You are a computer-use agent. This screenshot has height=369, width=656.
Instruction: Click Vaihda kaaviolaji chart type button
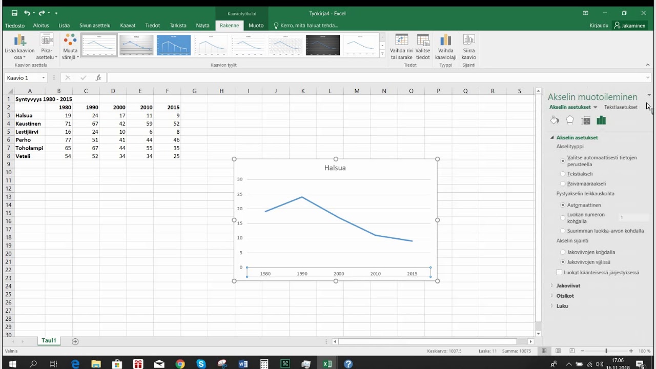pyautogui.click(x=446, y=47)
